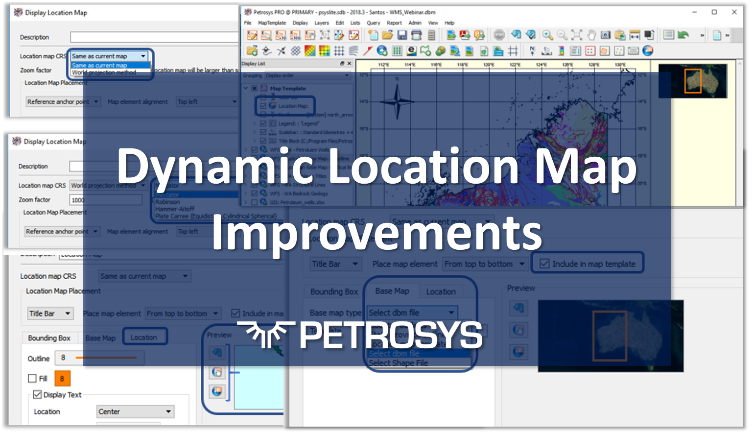Click the Zoom out magnifier icon
The image size is (753, 433).
562,35
